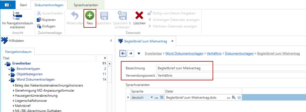Collapse the Hilfsdaten panel chevron
The height and width of the screenshot is (112, 306).
111,41
